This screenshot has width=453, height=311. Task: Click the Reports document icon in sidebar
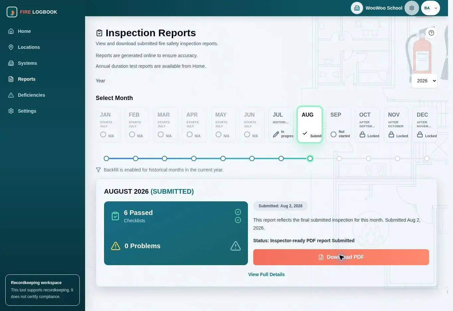(11, 79)
